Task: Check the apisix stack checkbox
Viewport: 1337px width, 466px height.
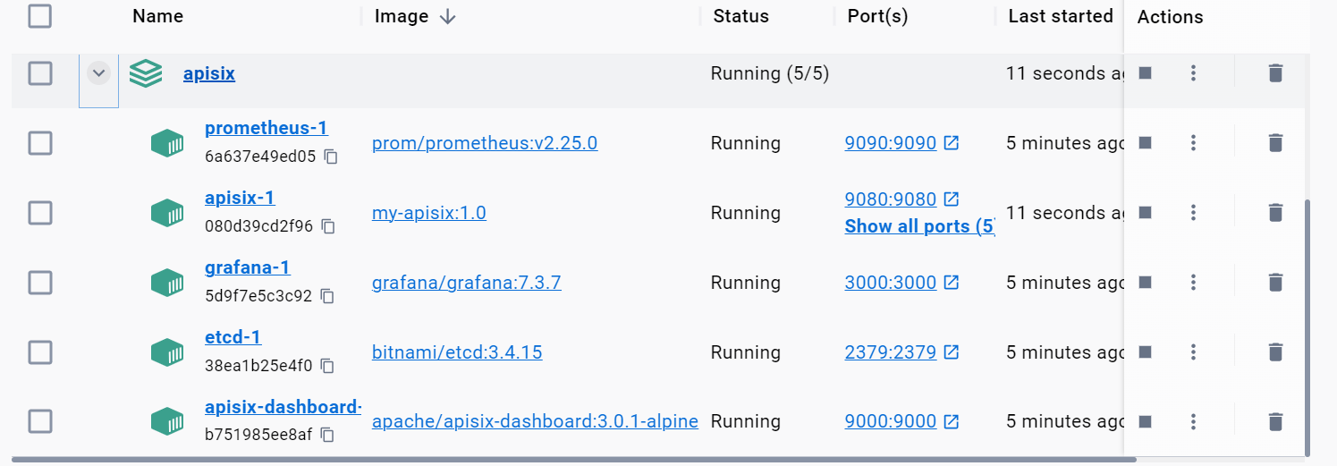Action: pos(40,73)
